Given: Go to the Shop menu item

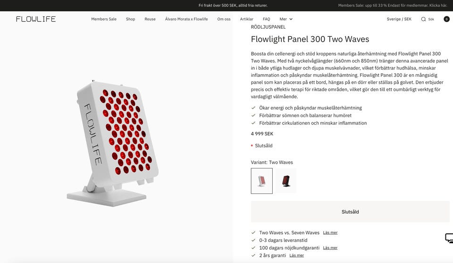Looking at the screenshot, I should tap(131, 19).
